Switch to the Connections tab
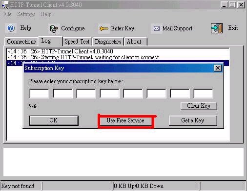 pyautogui.click(x=21, y=42)
